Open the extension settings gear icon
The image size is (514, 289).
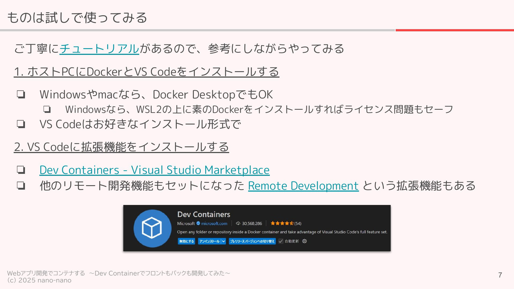pyautogui.click(x=304, y=241)
